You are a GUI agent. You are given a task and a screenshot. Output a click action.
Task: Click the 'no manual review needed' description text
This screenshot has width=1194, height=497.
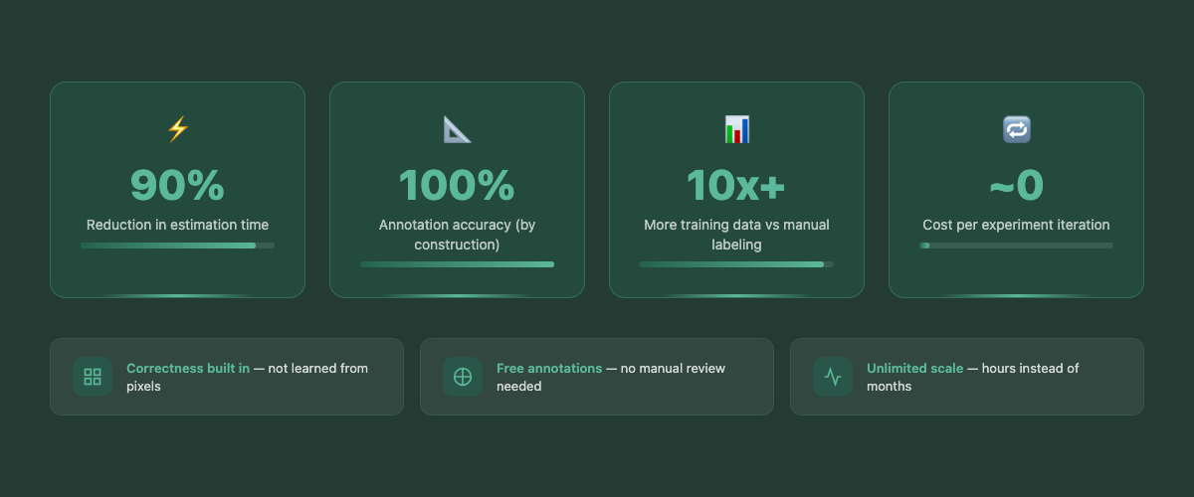(611, 377)
